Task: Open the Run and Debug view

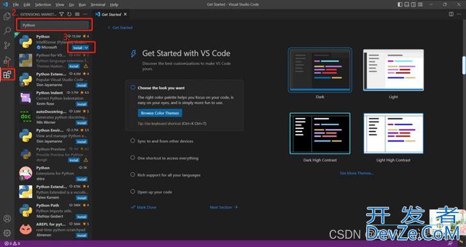Action: tap(7, 60)
